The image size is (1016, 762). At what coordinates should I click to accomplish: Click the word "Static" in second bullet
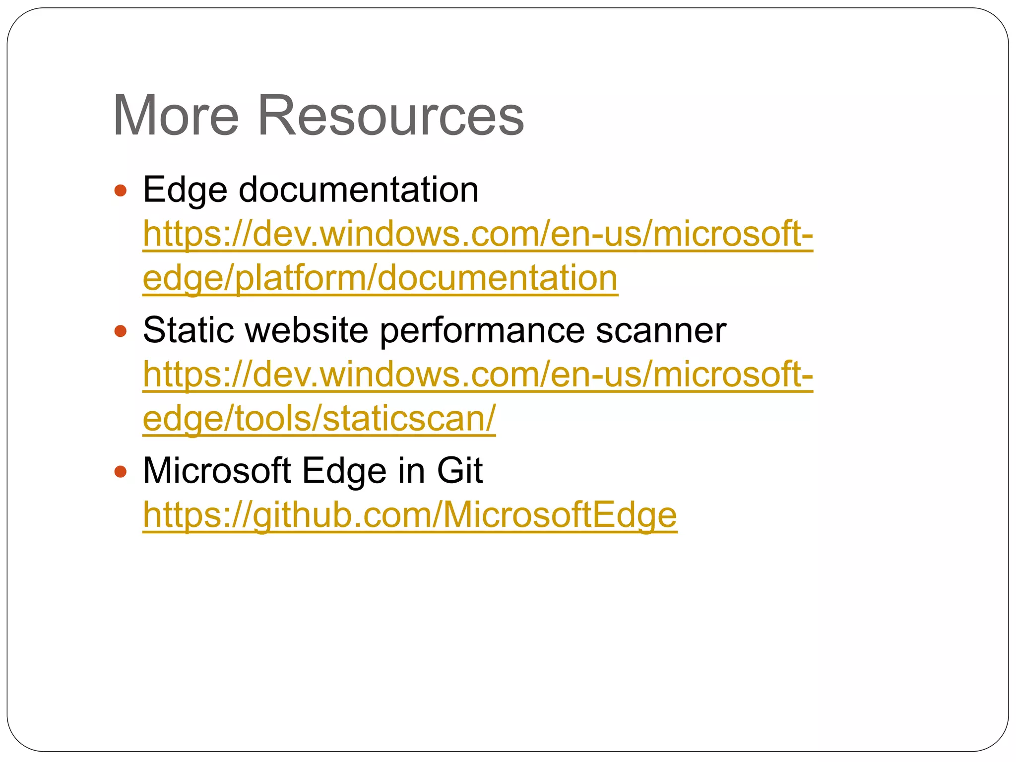pyautogui.click(x=188, y=330)
